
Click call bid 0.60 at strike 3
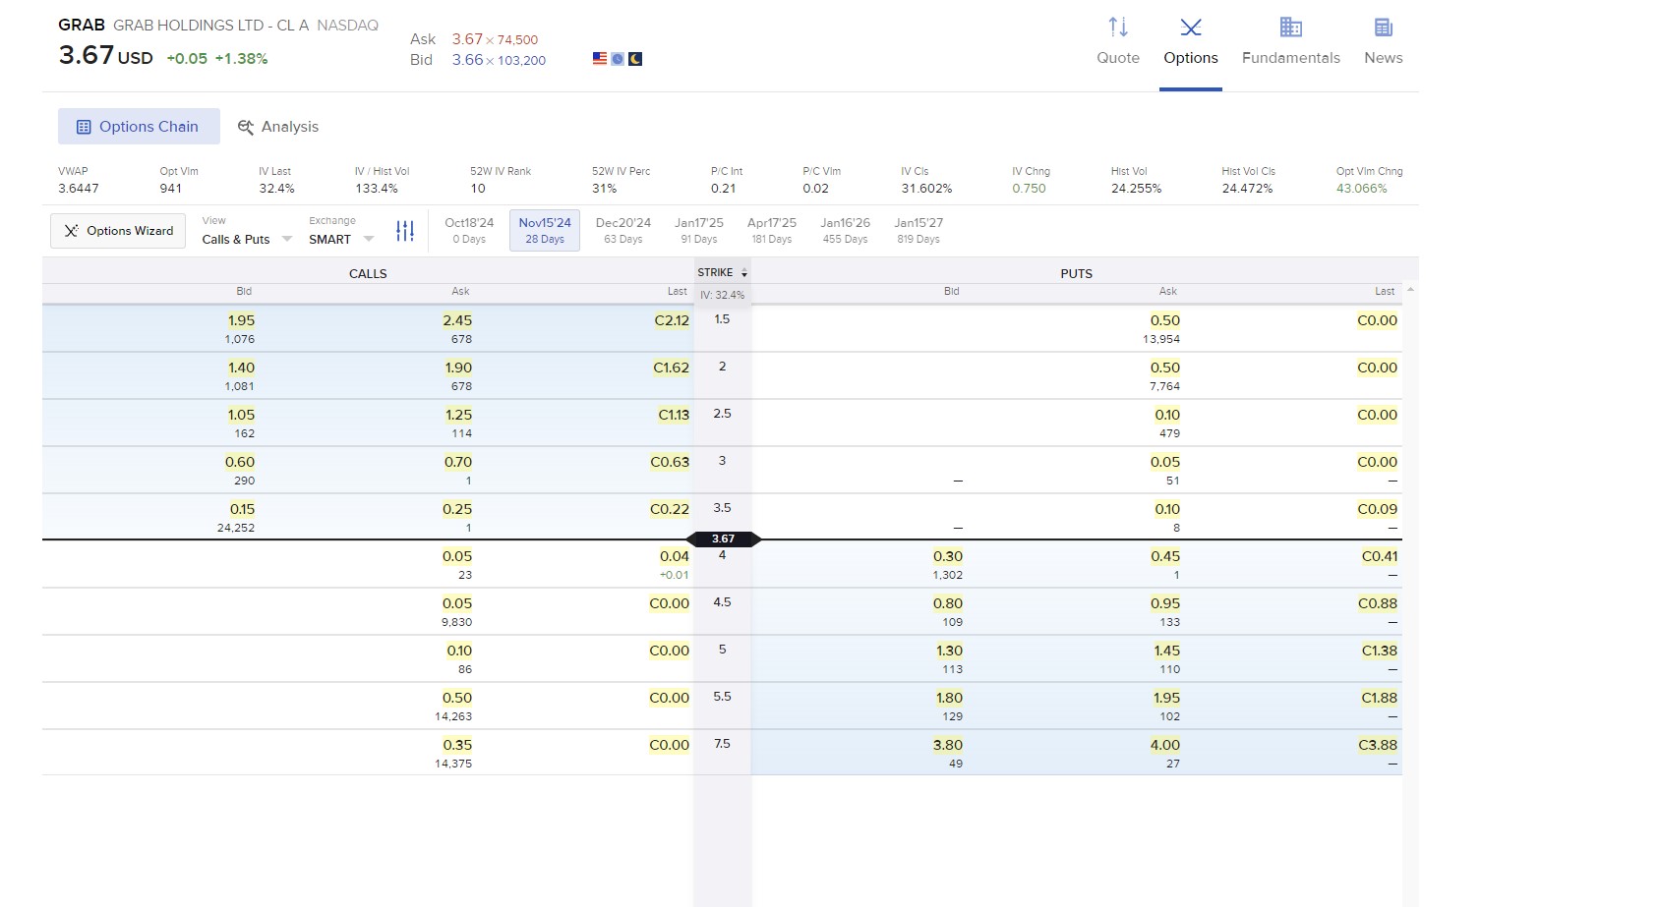coord(240,462)
